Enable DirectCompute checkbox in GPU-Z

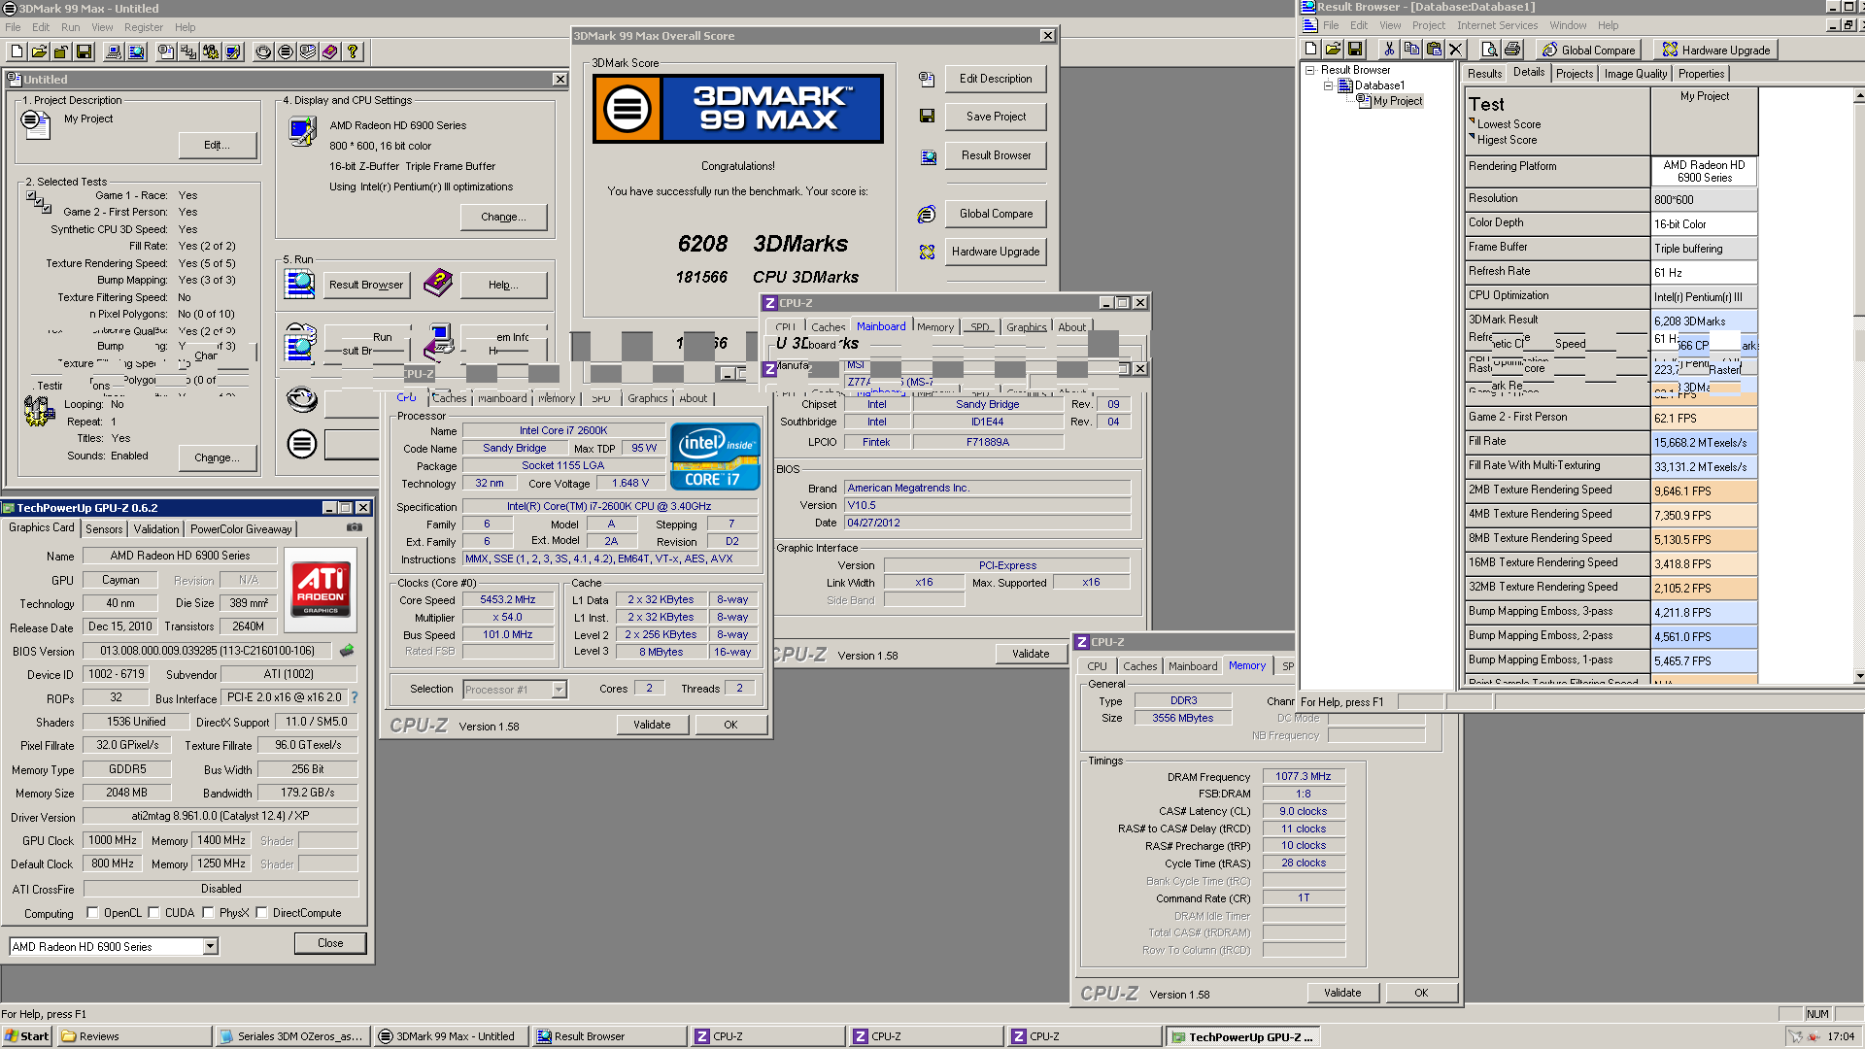pos(261,913)
